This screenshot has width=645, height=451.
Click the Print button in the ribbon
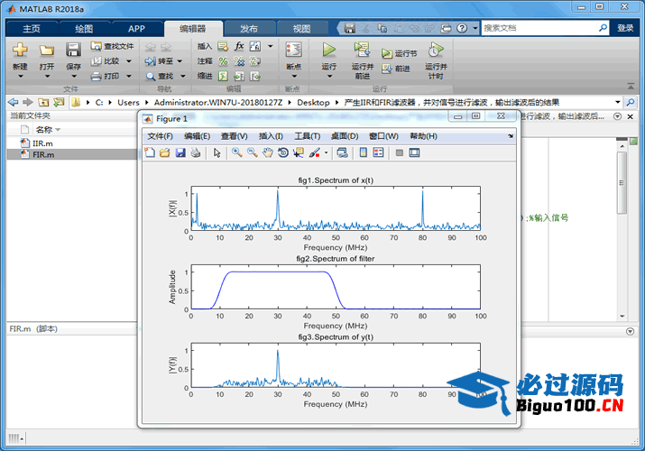(x=106, y=76)
